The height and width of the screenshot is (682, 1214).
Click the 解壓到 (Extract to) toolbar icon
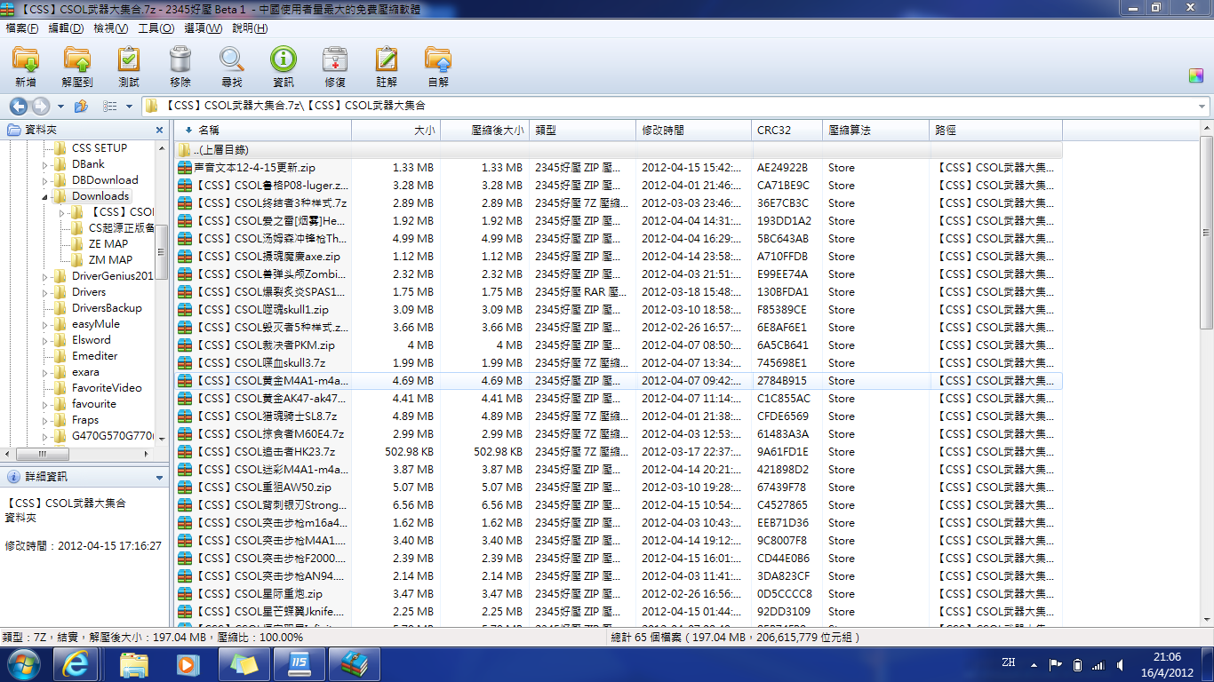77,59
